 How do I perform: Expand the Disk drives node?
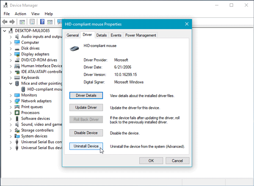[11, 48]
